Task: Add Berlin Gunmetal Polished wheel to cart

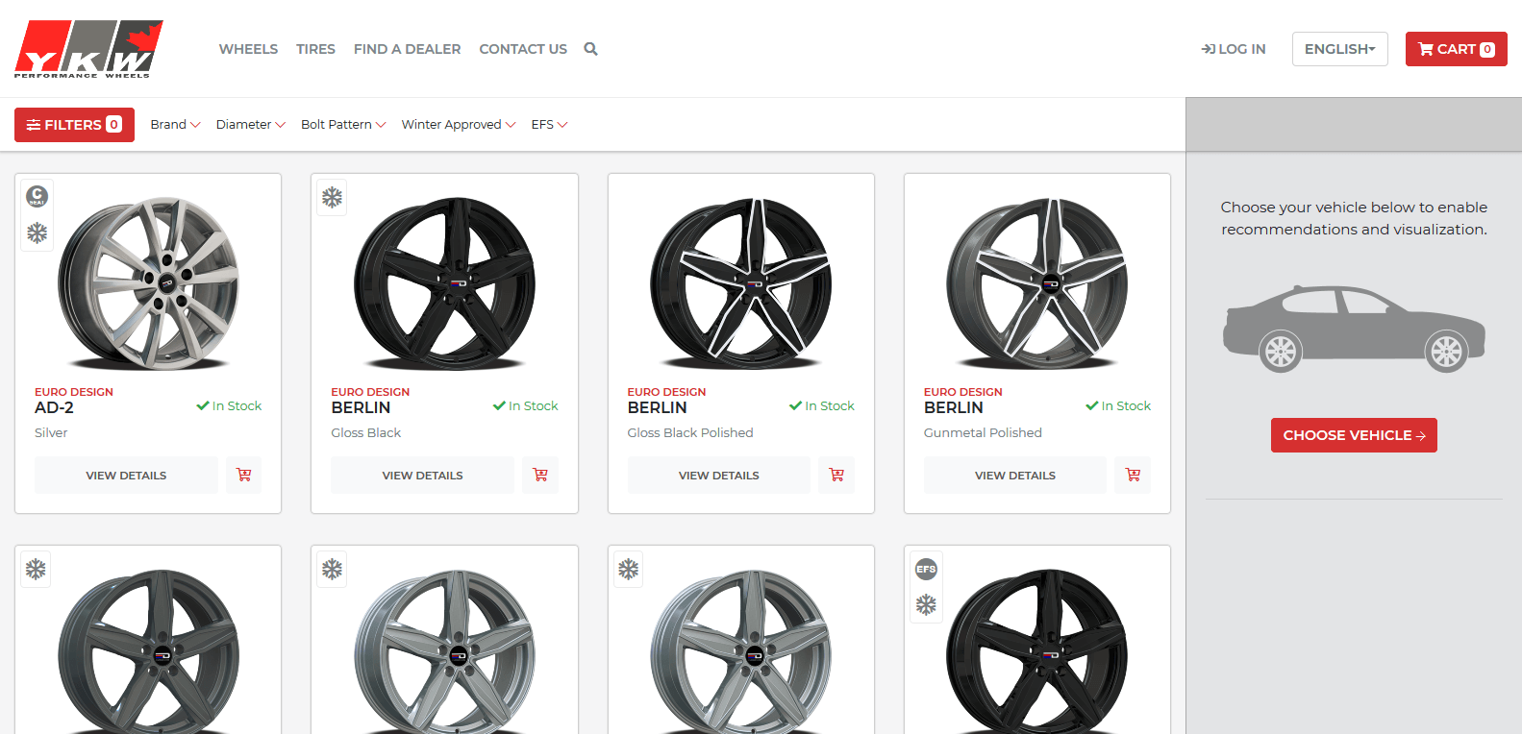Action: [x=1133, y=475]
